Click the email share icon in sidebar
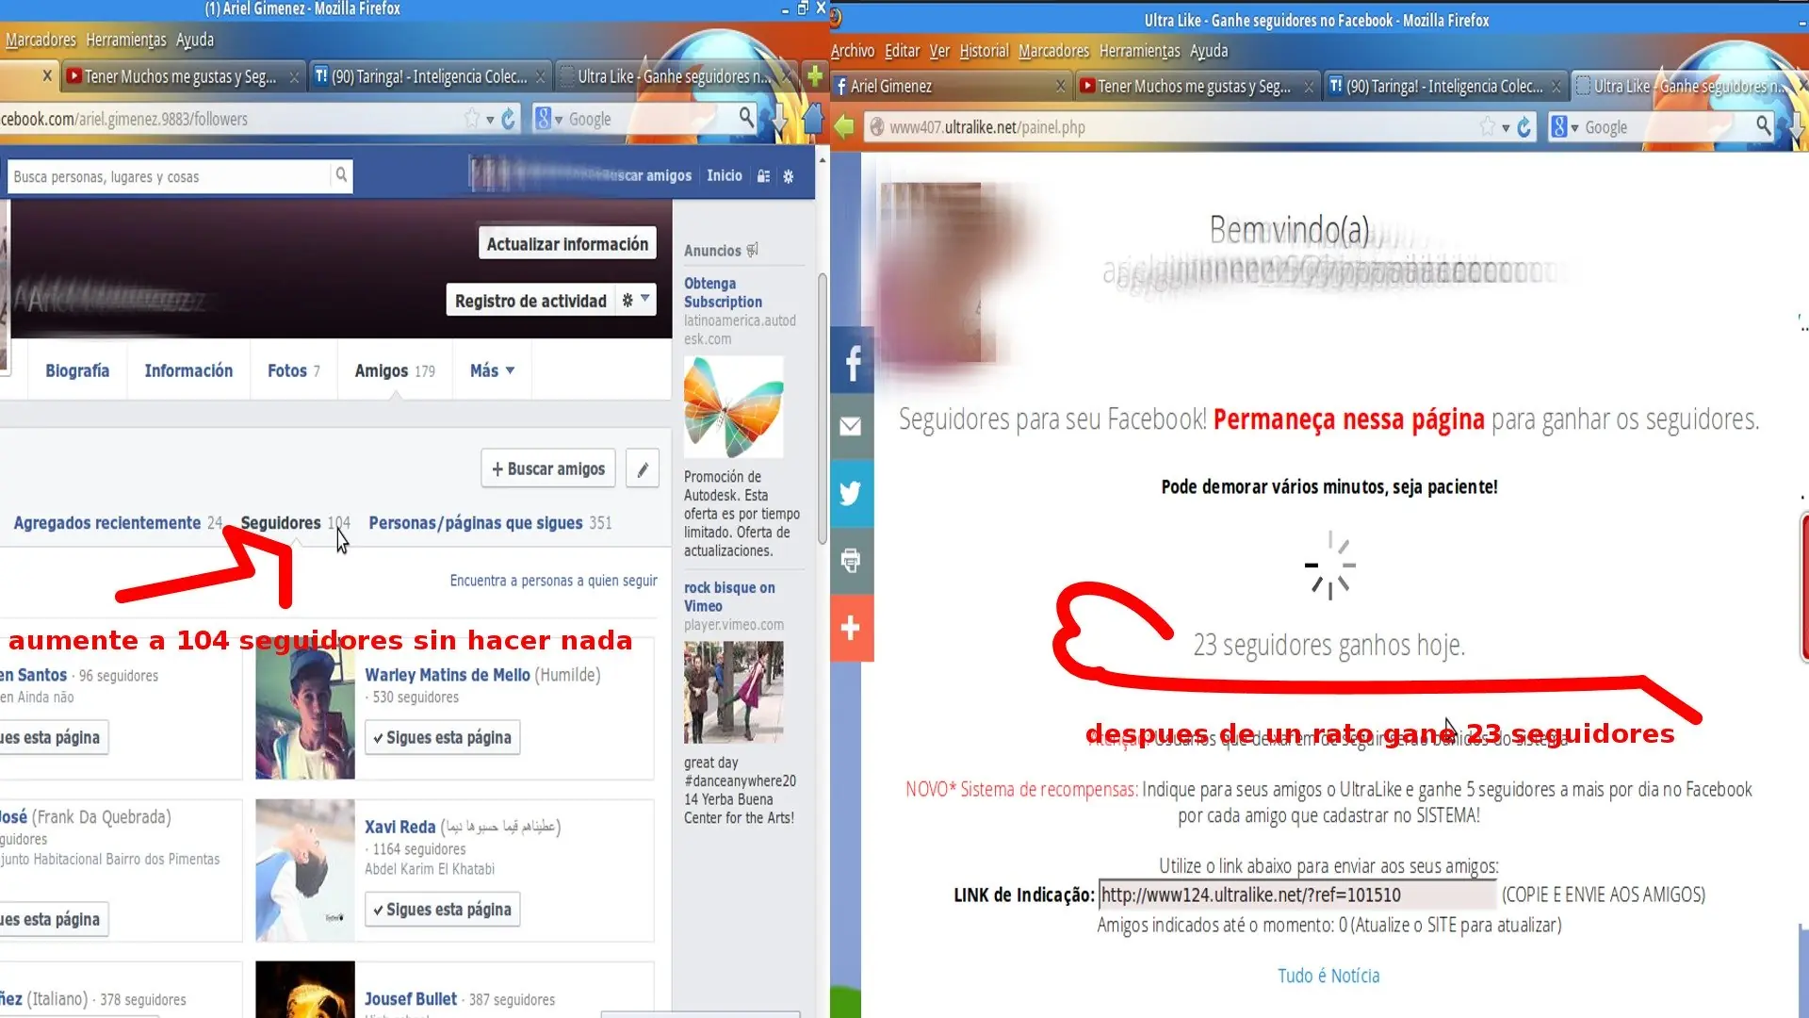The height and width of the screenshot is (1018, 1809). [852, 426]
